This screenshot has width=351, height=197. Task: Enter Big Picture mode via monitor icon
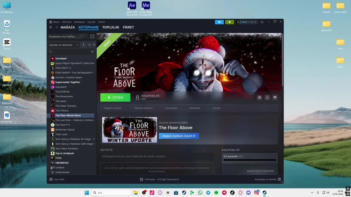(262, 22)
